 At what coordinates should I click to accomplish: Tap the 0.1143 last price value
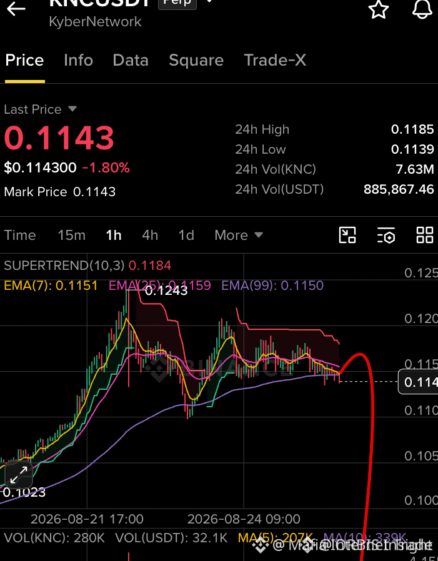[59, 137]
